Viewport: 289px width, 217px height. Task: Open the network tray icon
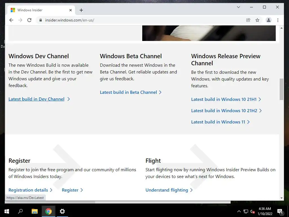pyautogui.click(x=246, y=211)
